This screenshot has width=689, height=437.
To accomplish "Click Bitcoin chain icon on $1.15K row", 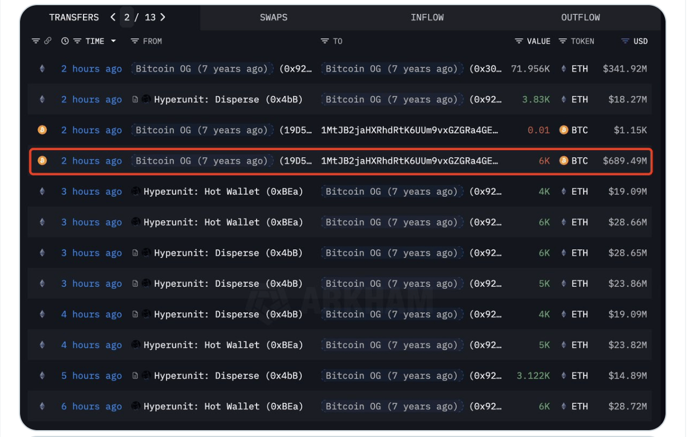I will [x=42, y=130].
